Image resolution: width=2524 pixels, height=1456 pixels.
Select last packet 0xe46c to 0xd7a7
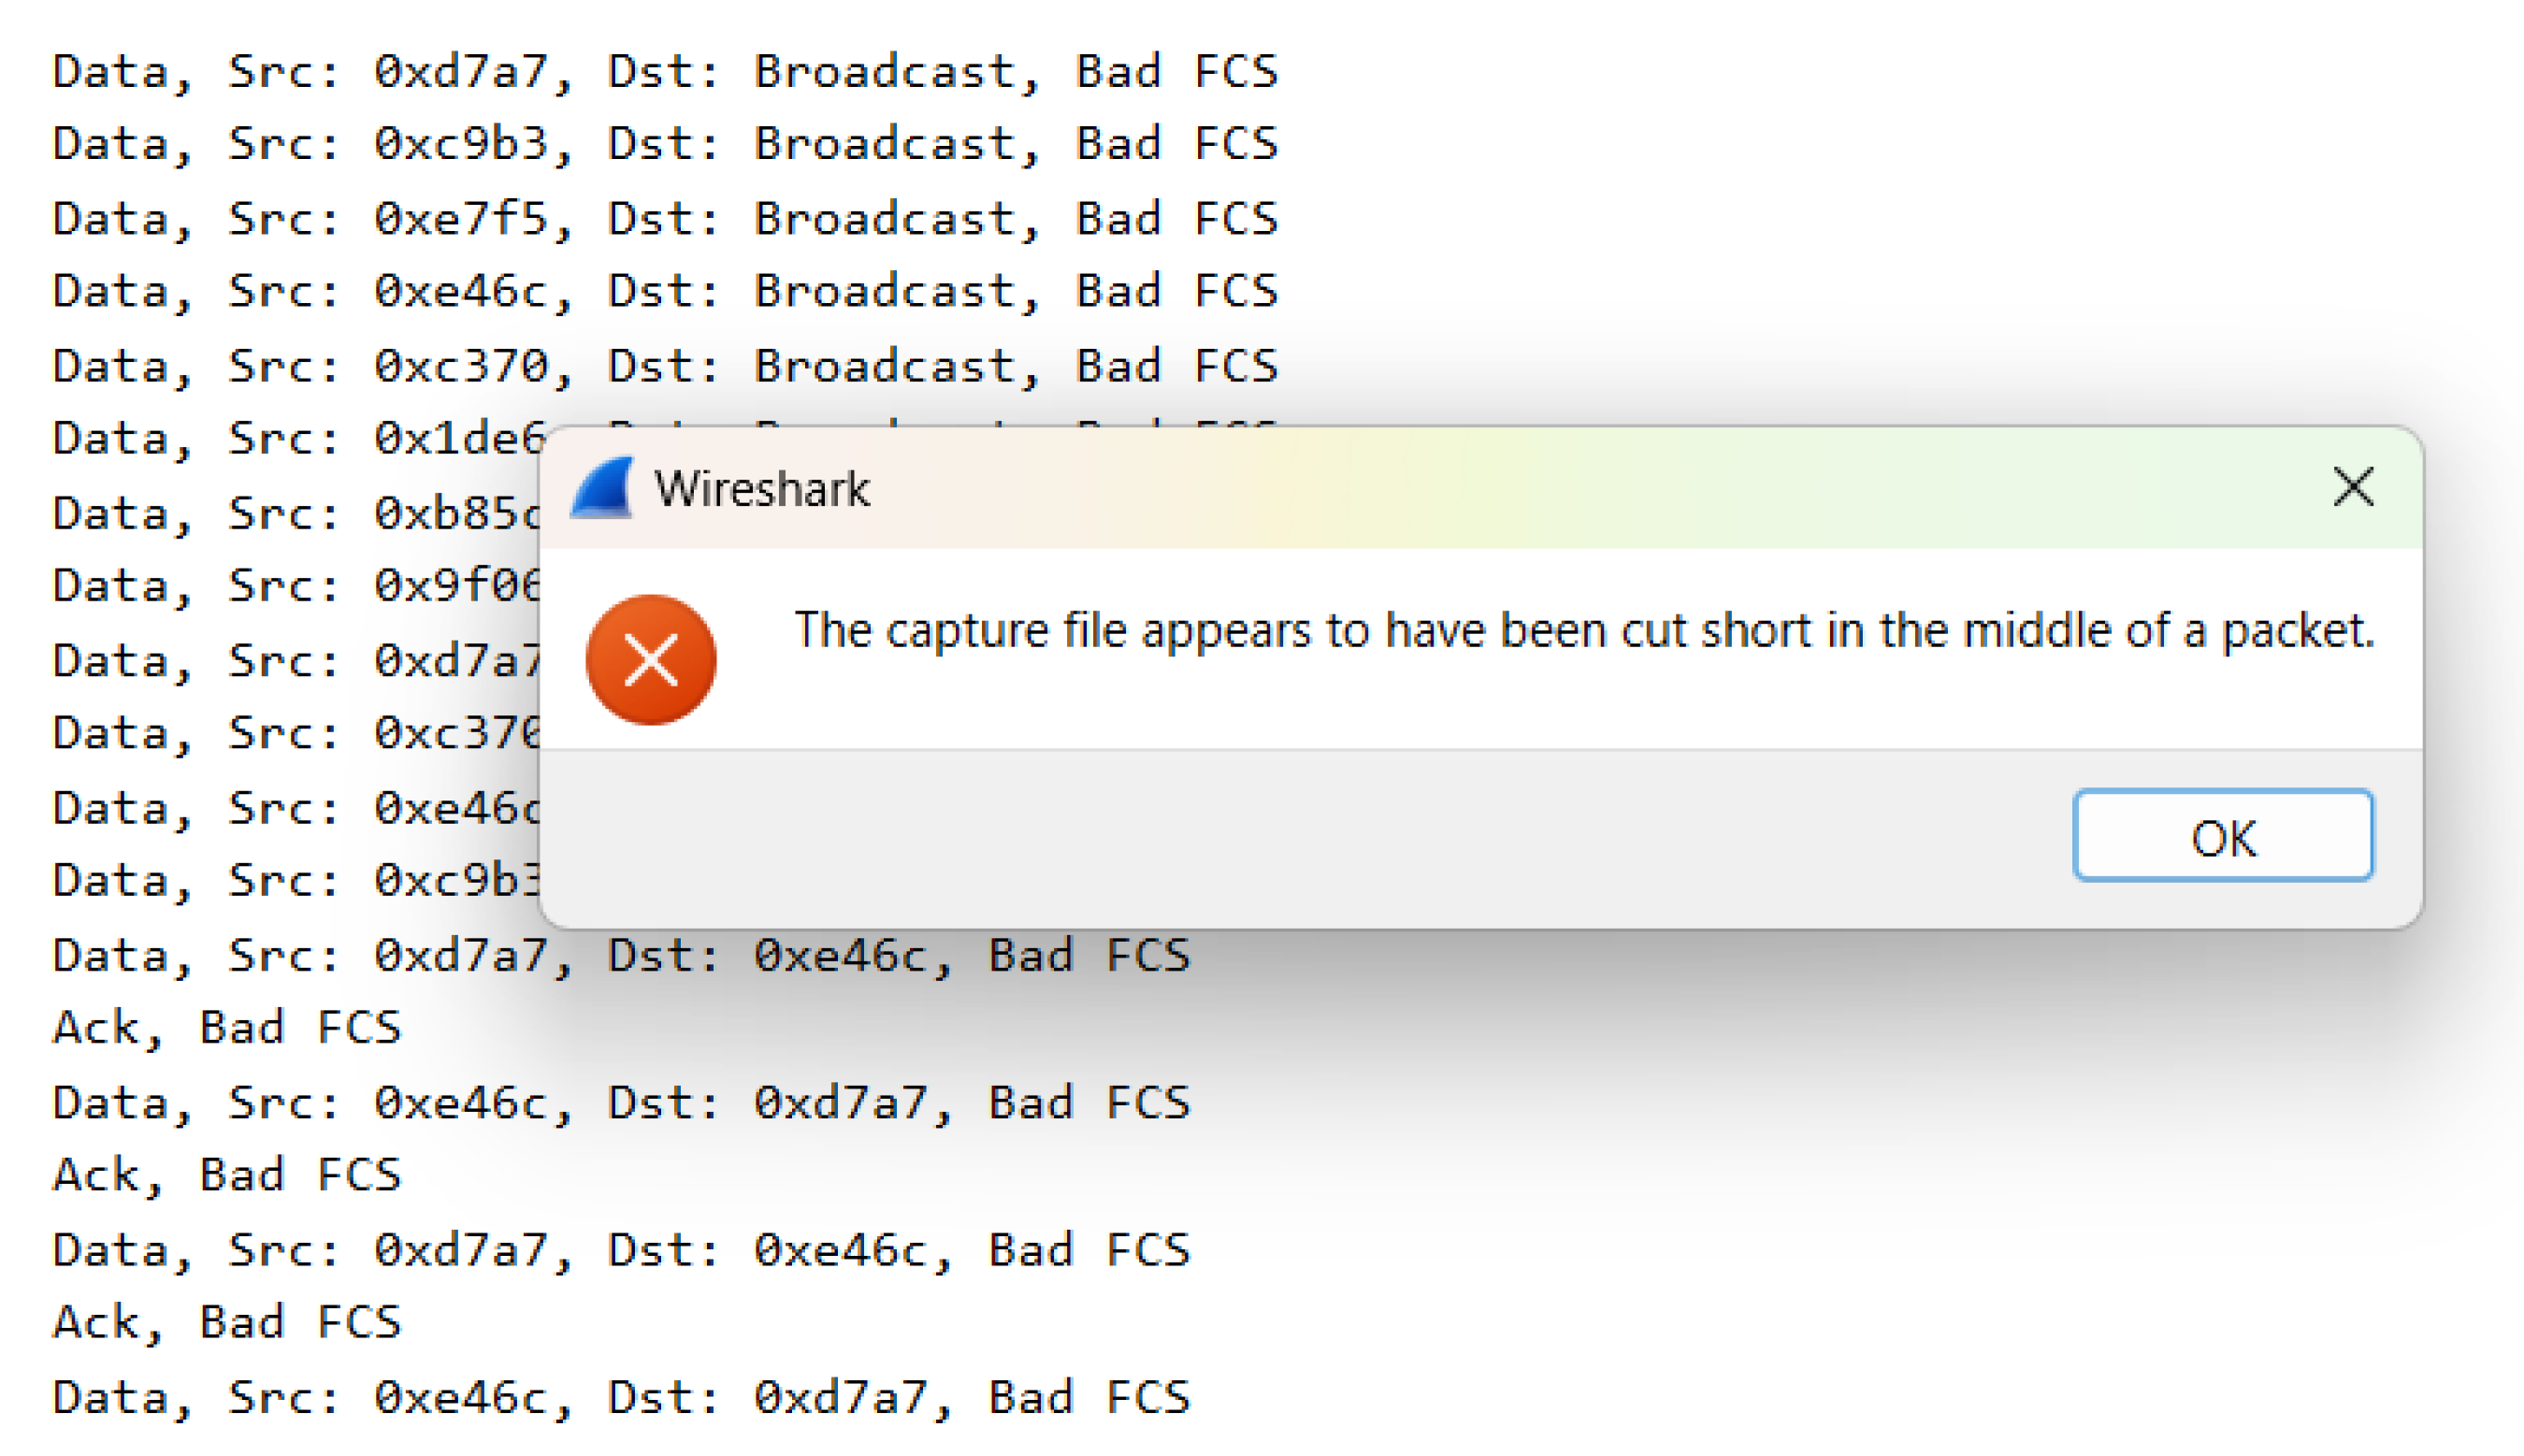pyautogui.click(x=620, y=1397)
